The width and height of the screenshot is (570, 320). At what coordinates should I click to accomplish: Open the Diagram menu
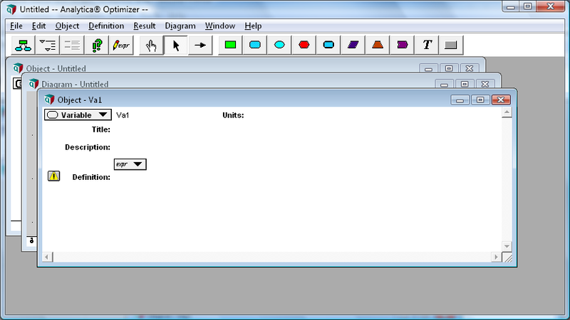click(x=180, y=26)
